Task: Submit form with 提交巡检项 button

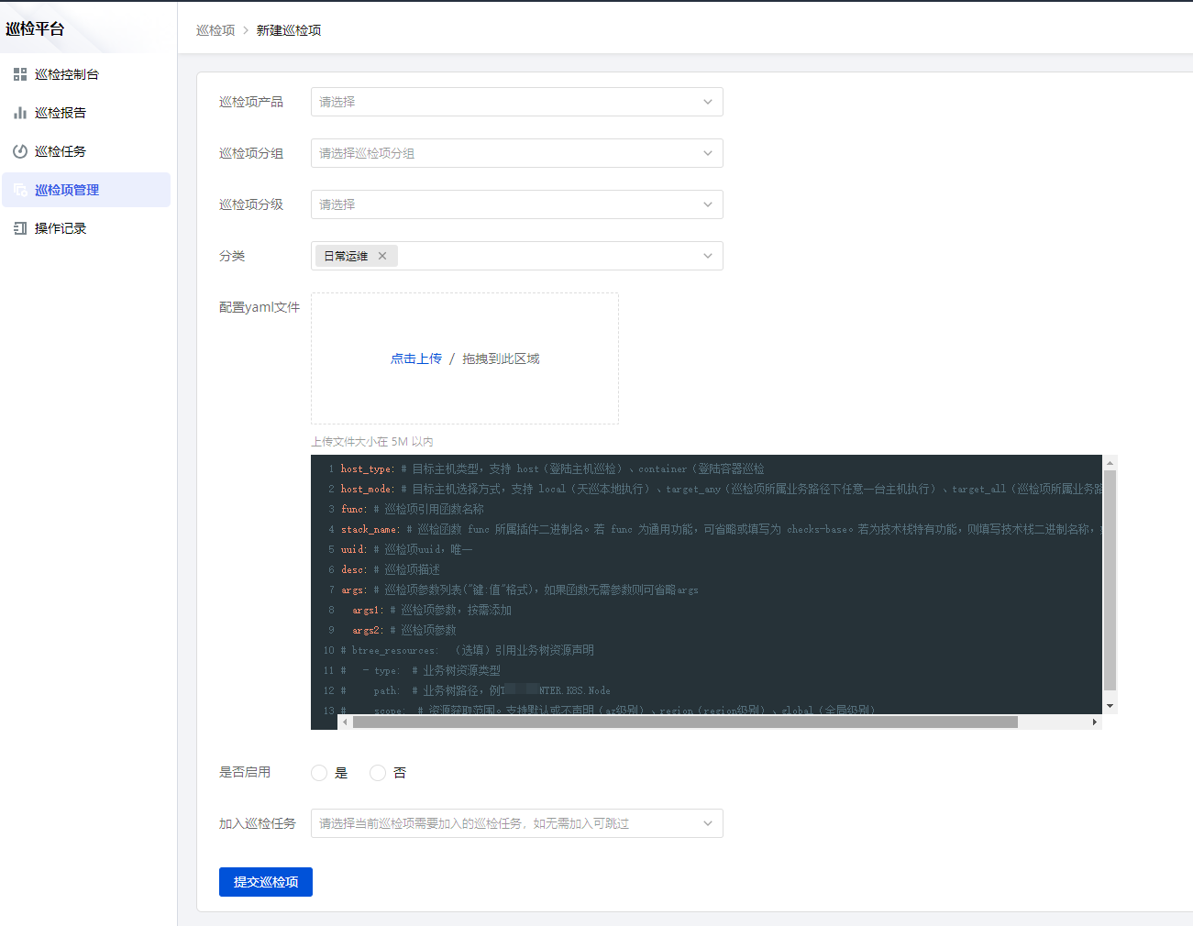Action: point(266,882)
